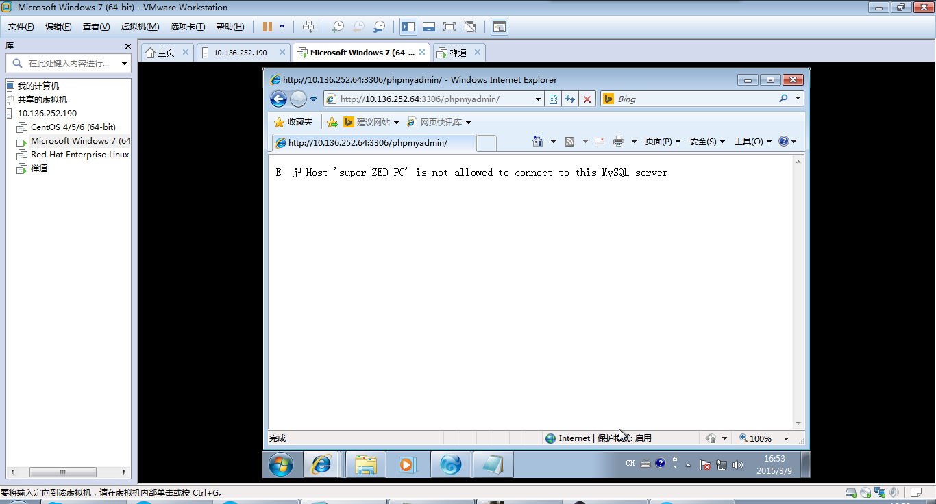936x504 pixels.
Task: Open the recent pages dropdown in IE
Action: pyautogui.click(x=314, y=99)
